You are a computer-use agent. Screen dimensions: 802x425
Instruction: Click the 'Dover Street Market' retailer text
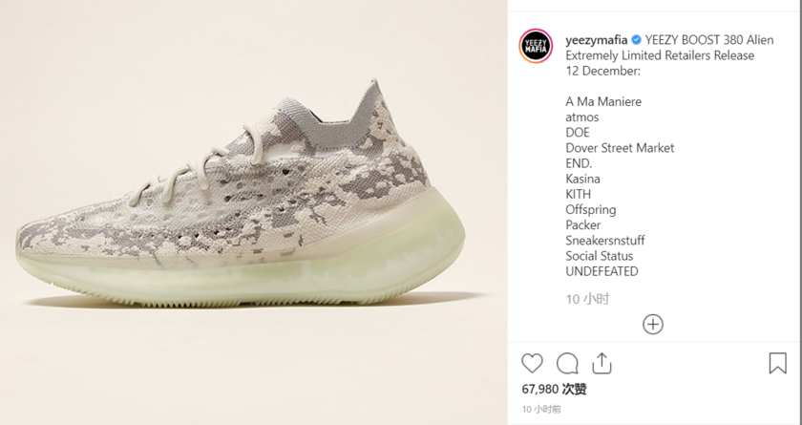620,148
